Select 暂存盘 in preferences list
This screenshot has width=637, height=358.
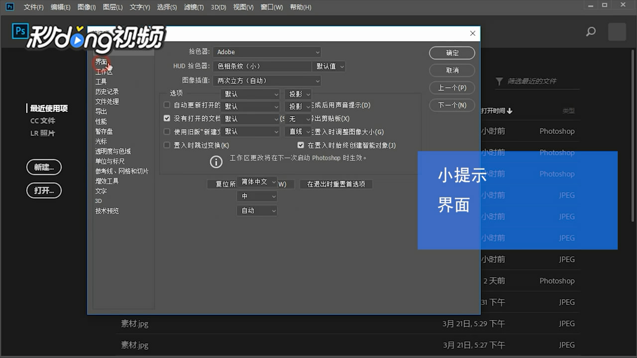pyautogui.click(x=104, y=131)
